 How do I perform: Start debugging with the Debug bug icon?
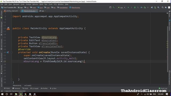point(135,7)
